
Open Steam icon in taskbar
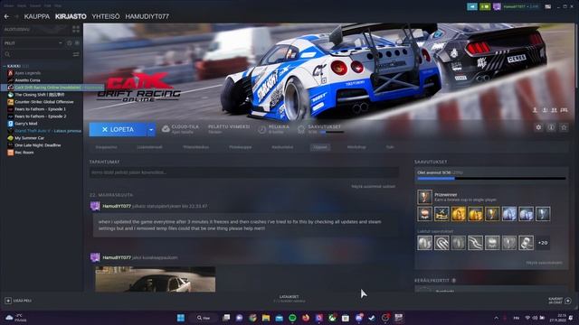point(372,318)
